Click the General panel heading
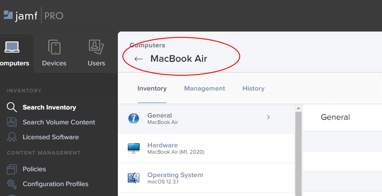Image resolution: width=382 pixels, height=196 pixels. coord(335,117)
